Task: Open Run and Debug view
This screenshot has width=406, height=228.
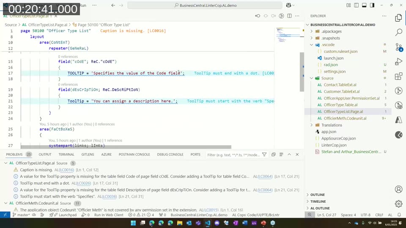Action: tap(398, 62)
